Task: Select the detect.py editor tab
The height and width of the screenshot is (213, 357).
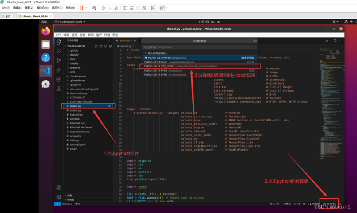Action: [125, 41]
